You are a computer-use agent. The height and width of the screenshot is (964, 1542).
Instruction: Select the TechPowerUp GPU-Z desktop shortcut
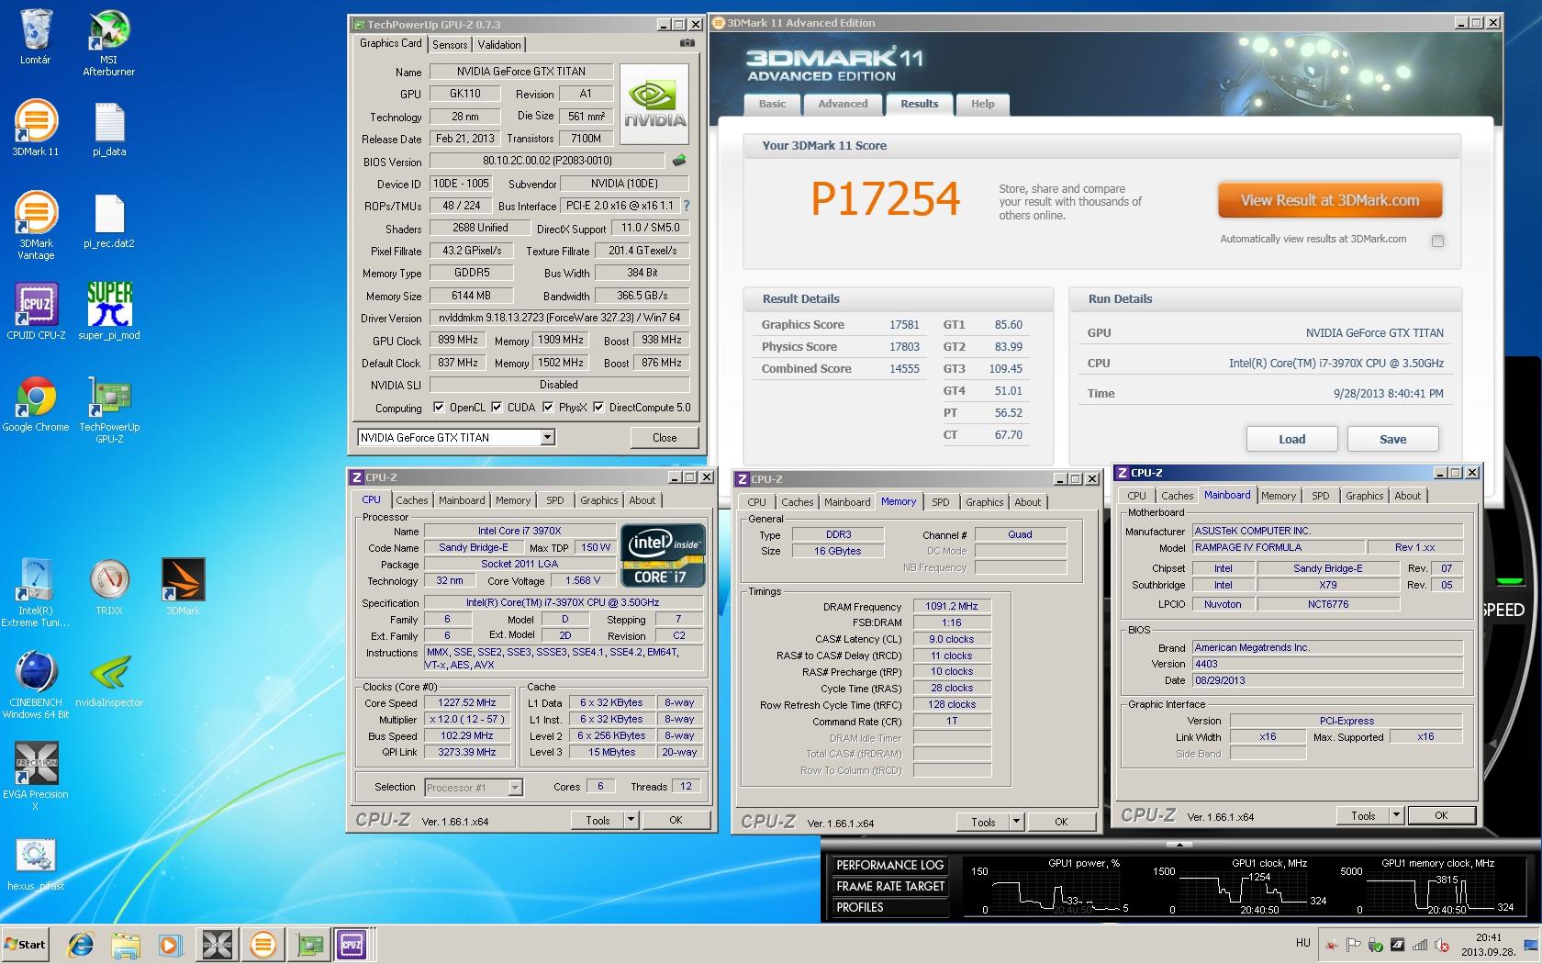click(x=109, y=409)
